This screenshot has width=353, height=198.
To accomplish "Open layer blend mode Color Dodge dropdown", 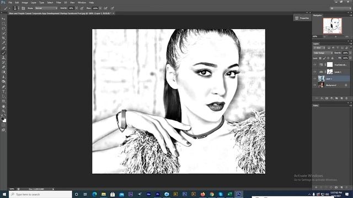I will point(323,53).
